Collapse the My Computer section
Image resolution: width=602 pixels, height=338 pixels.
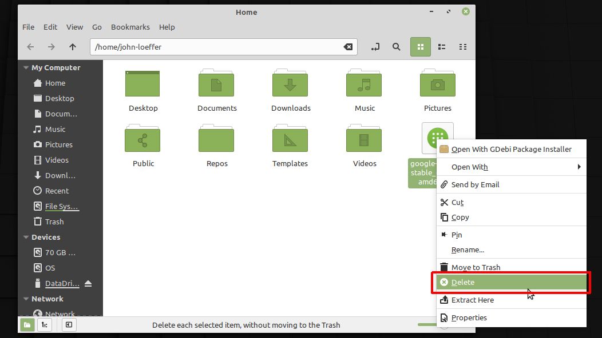pyautogui.click(x=25, y=67)
